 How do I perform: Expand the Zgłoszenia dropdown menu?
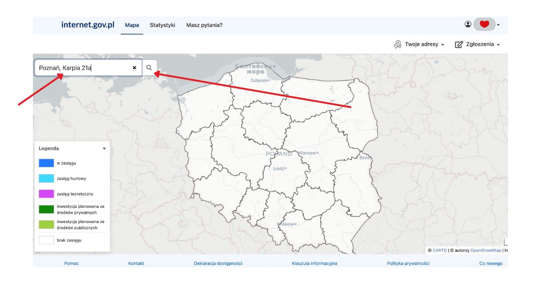coord(483,45)
